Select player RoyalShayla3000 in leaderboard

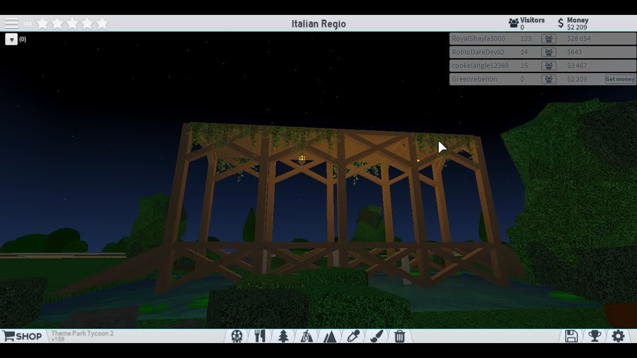pyautogui.click(x=478, y=39)
